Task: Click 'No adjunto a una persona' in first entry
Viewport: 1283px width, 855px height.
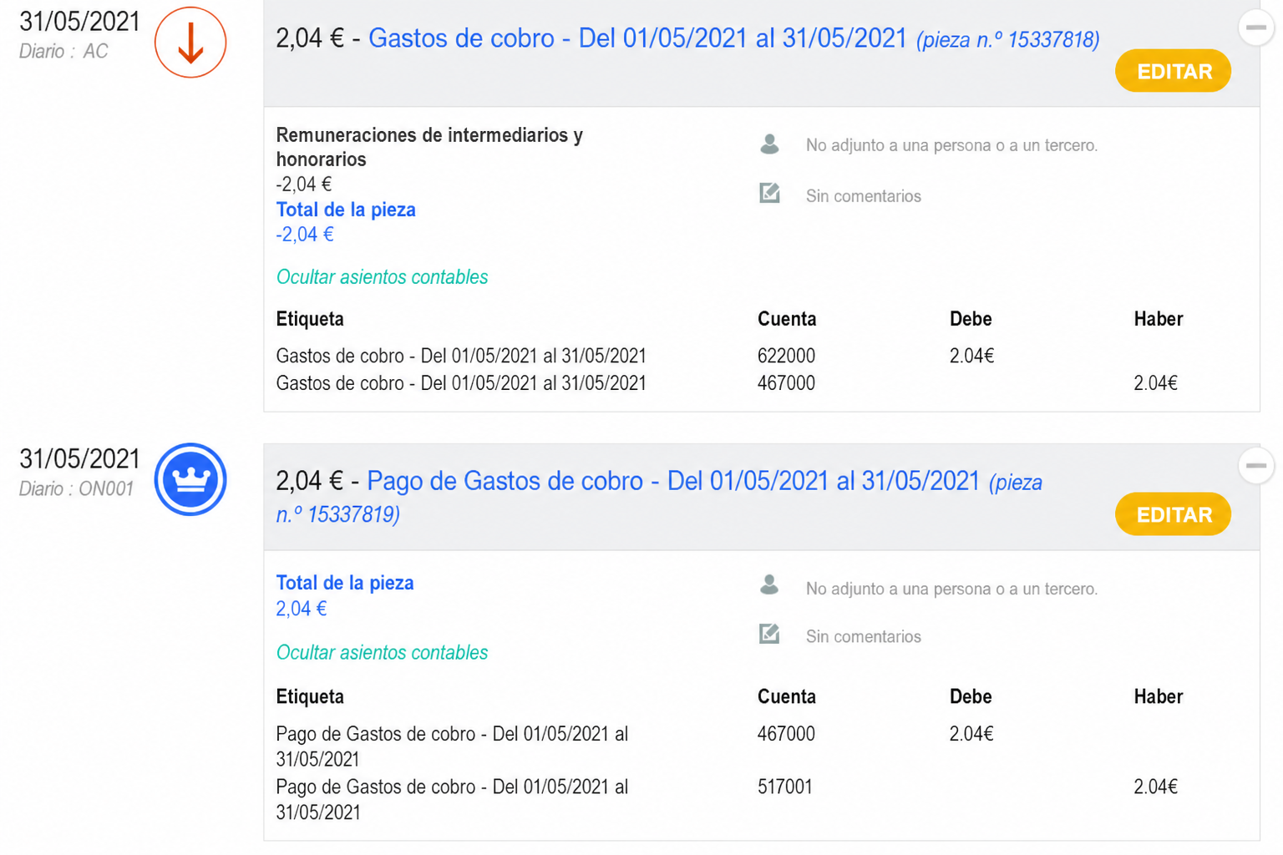Action: point(951,145)
